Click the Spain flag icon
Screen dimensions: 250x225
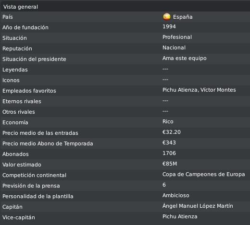coord(166,17)
